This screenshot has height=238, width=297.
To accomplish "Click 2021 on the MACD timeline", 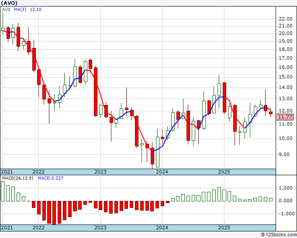I will click(7, 228).
